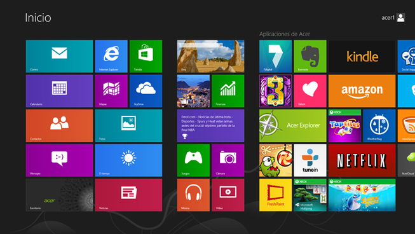The width and height of the screenshot is (415, 234).
Task: Open the Correo mail tile
Action: point(59,56)
